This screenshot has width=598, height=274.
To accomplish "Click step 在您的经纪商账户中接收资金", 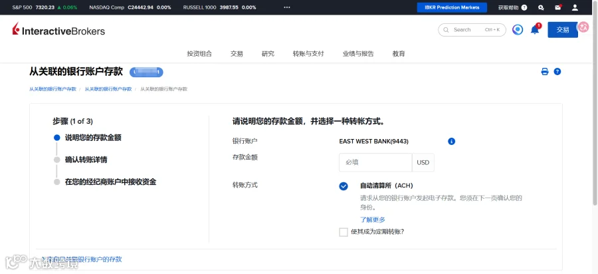I will [110, 182].
